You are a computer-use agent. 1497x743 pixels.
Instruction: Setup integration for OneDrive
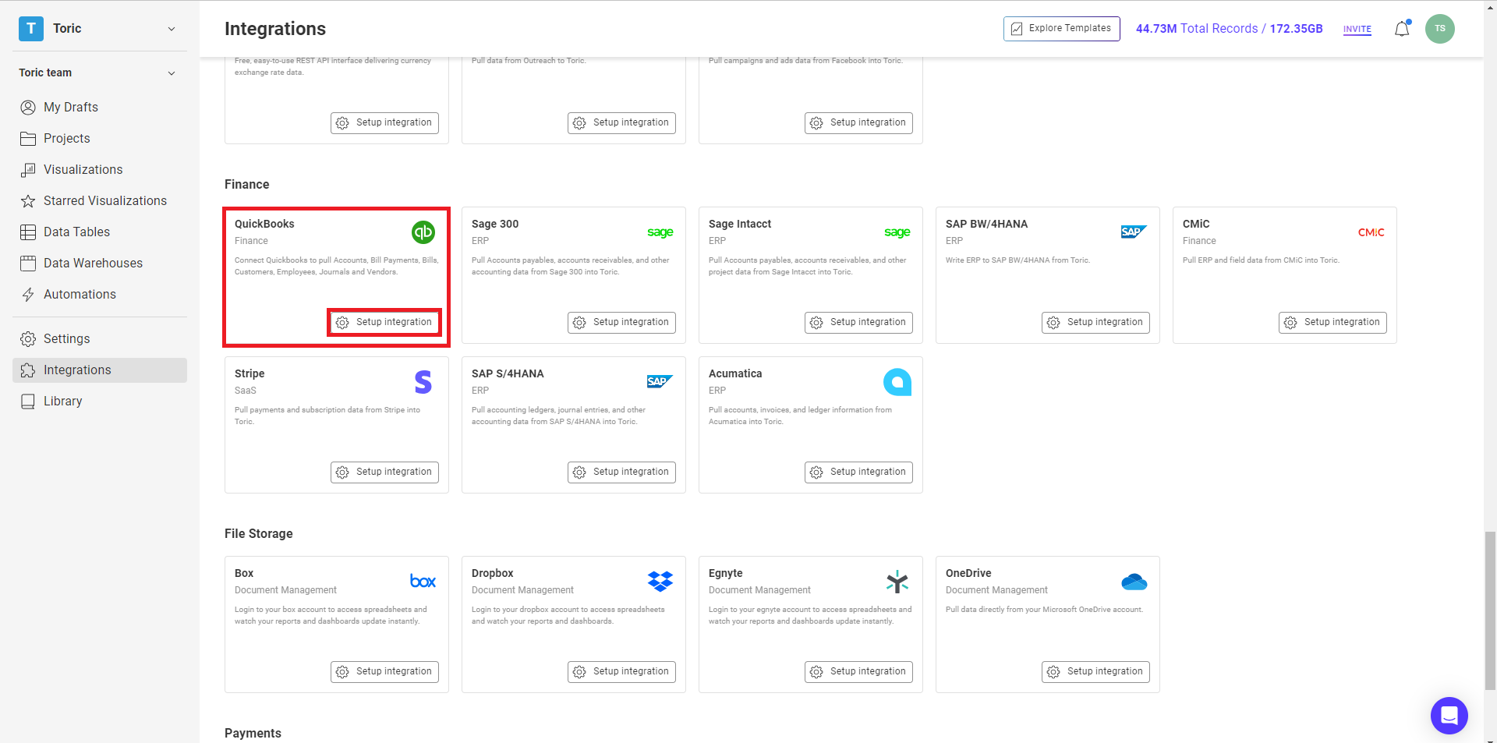click(x=1095, y=672)
